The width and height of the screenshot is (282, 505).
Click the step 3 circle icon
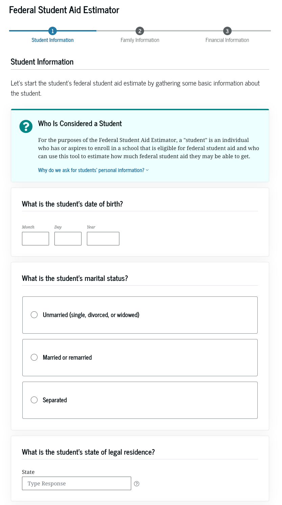point(227,31)
